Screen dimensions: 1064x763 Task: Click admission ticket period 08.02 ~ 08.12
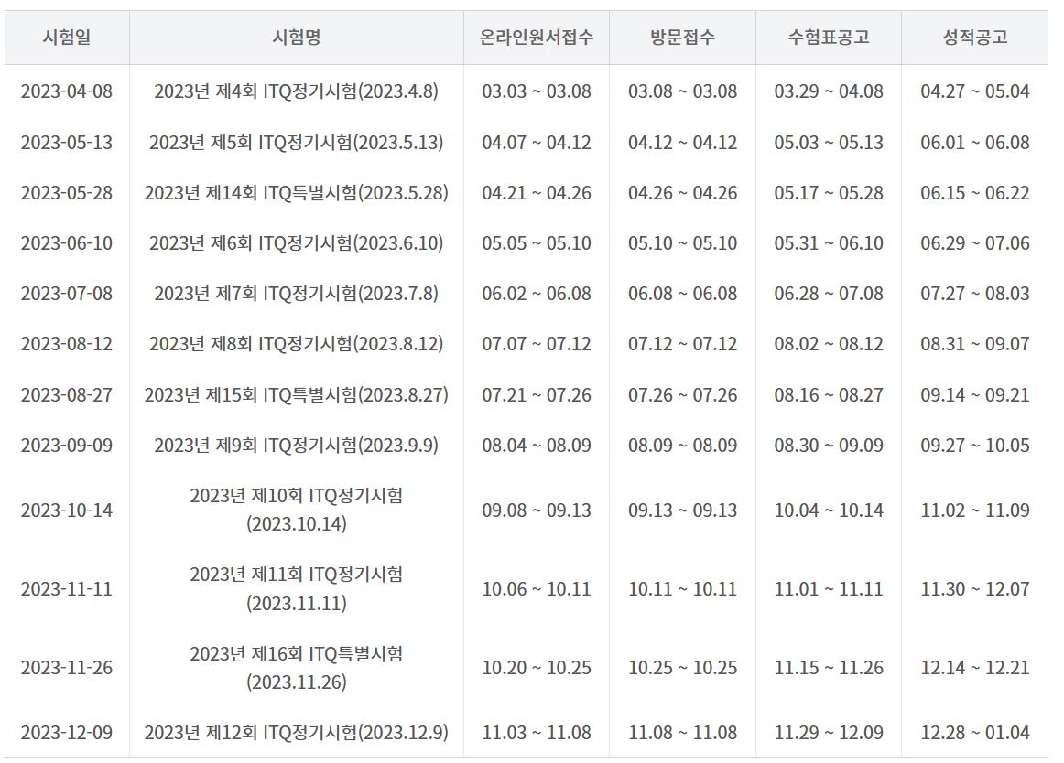pyautogui.click(x=829, y=344)
